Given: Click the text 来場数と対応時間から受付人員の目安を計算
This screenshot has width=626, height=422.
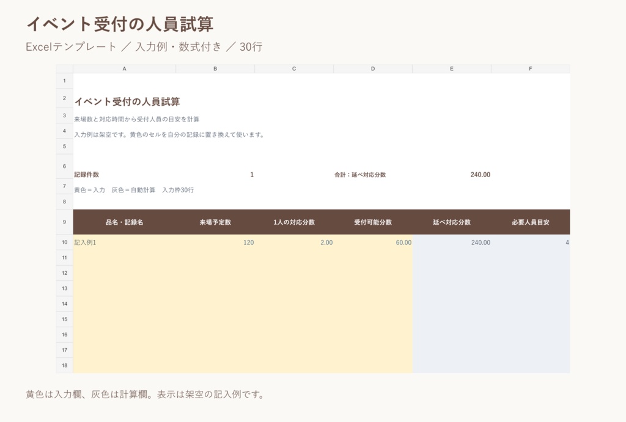Looking at the screenshot, I should [136, 119].
